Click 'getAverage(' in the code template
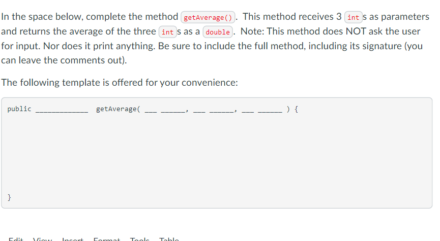 click(x=118, y=109)
